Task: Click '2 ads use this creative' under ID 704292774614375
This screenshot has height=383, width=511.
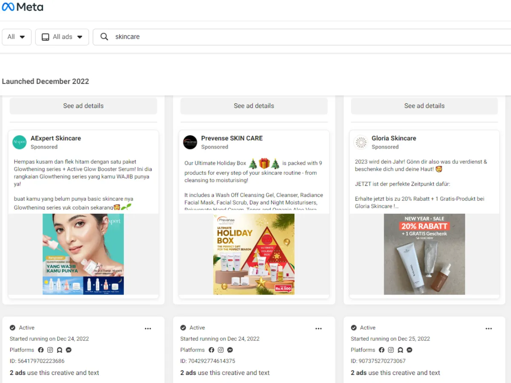Action: (x=225, y=373)
